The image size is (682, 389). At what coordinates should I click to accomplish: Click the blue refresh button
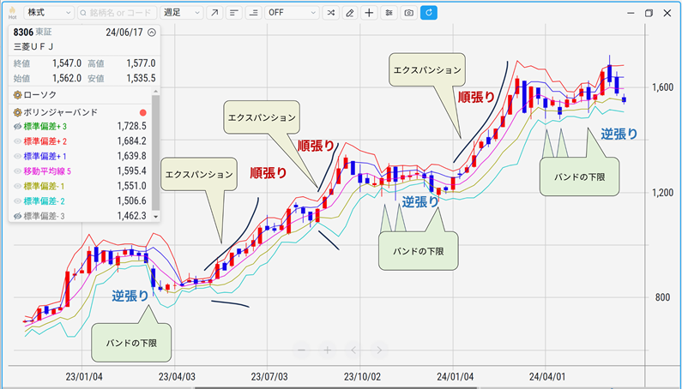429,13
